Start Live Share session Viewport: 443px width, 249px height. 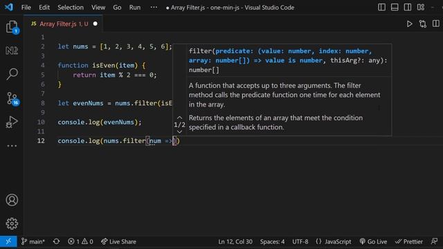tap(118, 241)
